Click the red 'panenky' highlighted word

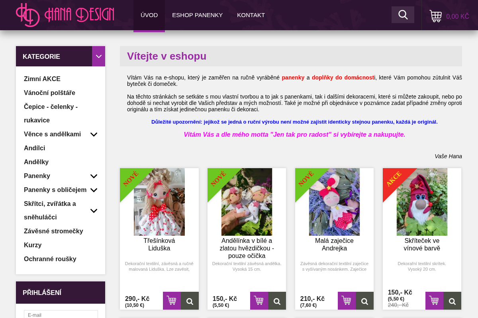293,78
